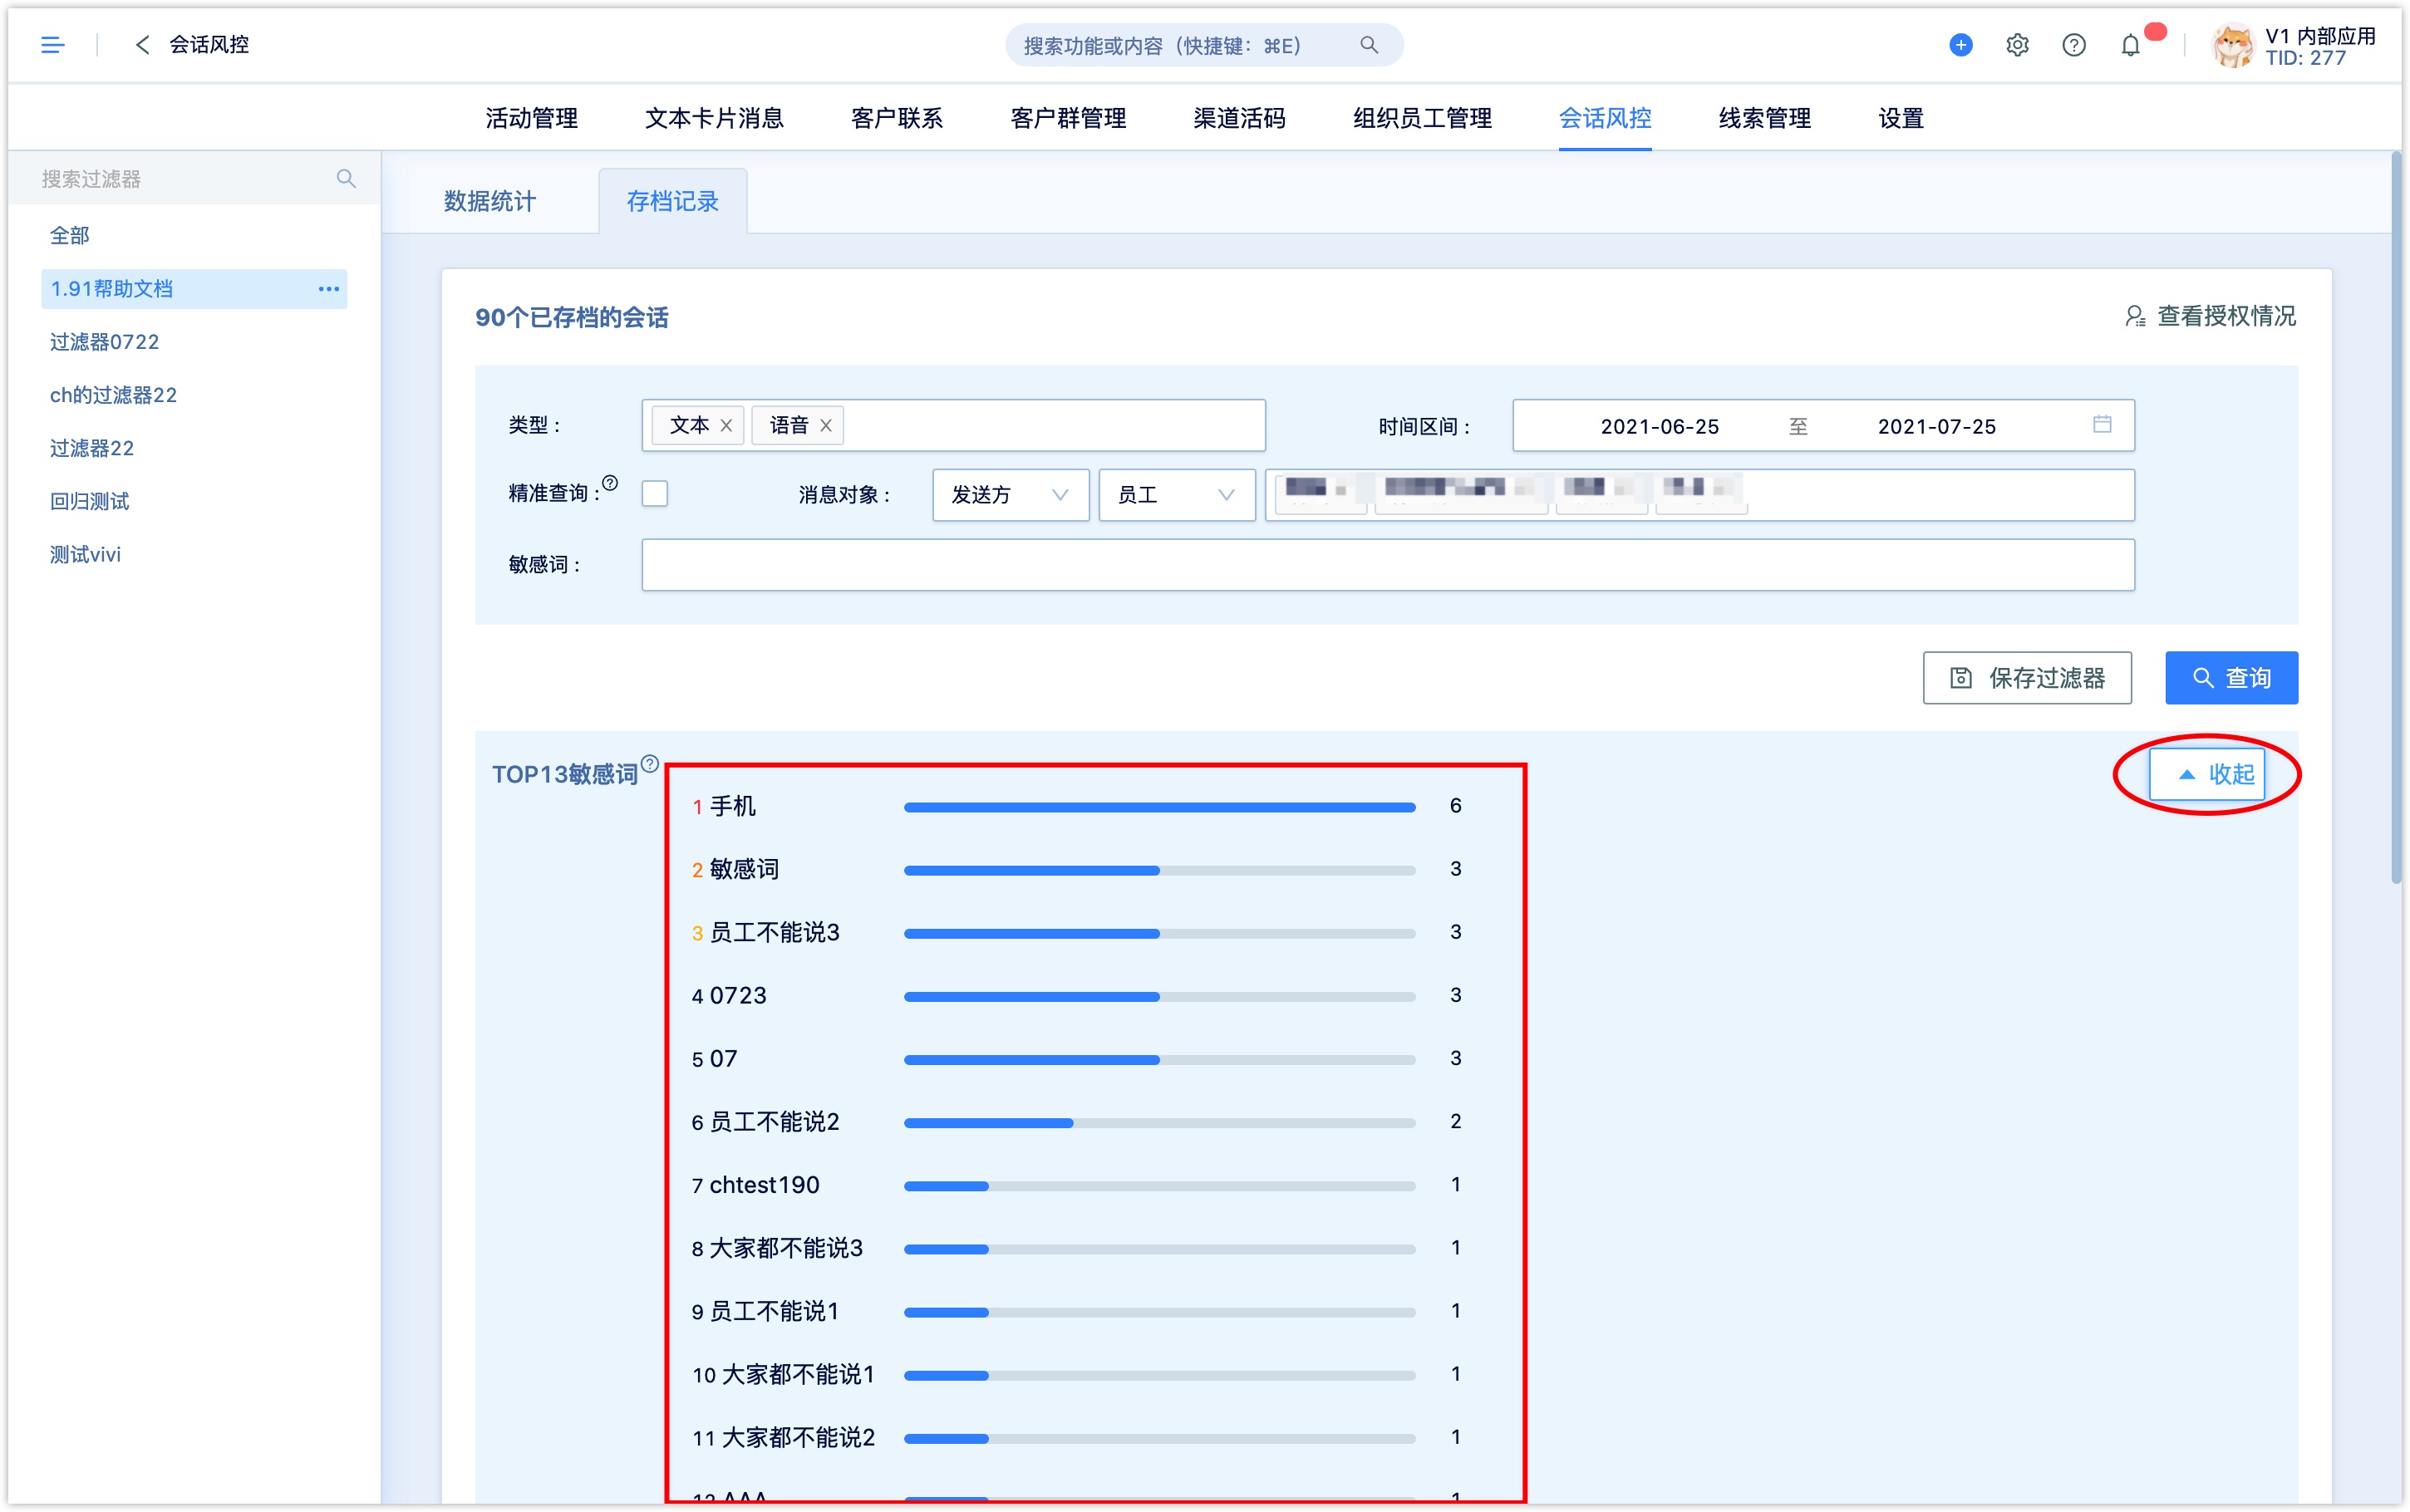Click the help icon next to 精准查询

[x=610, y=484]
